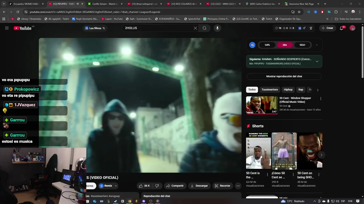Click the Compartir share button
The image size is (364, 204).
point(175,186)
